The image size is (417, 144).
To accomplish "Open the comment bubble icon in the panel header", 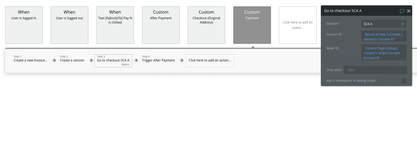I will [x=402, y=11].
